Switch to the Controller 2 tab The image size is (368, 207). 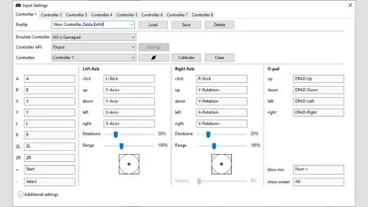click(51, 15)
